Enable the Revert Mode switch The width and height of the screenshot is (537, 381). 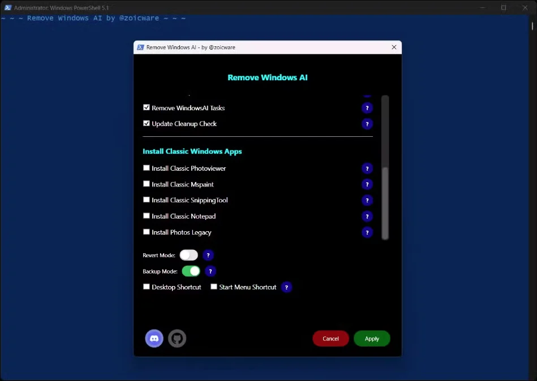(x=188, y=255)
